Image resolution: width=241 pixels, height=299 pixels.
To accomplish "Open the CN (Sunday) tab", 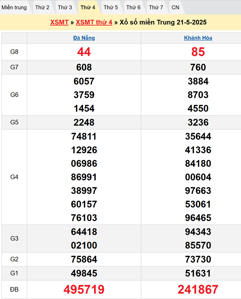I will click(175, 7).
